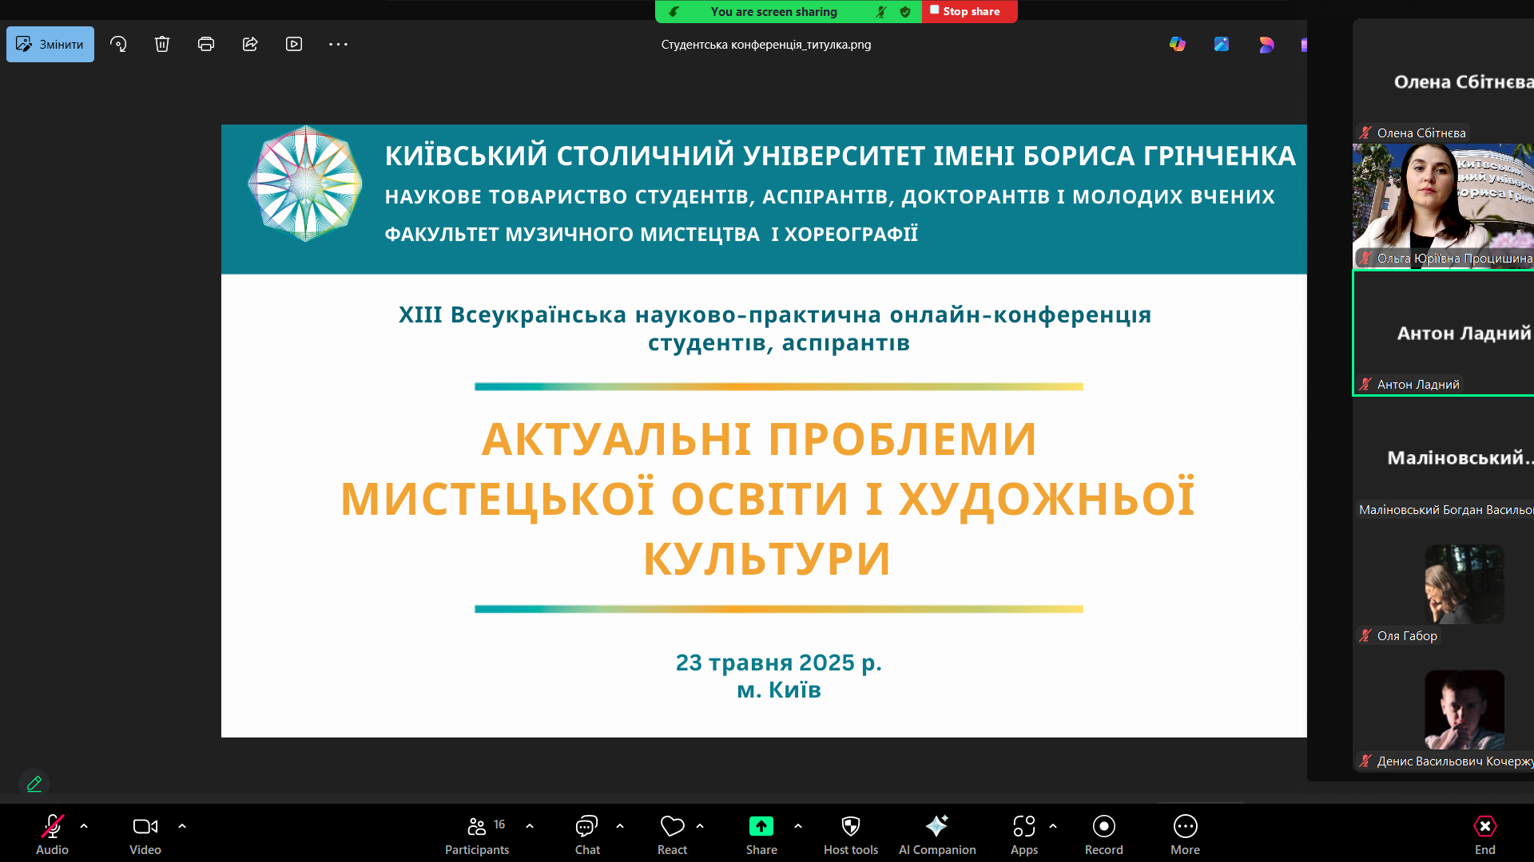The image size is (1534, 862).
Task: Click the Змінити edit button
Action: (x=50, y=44)
